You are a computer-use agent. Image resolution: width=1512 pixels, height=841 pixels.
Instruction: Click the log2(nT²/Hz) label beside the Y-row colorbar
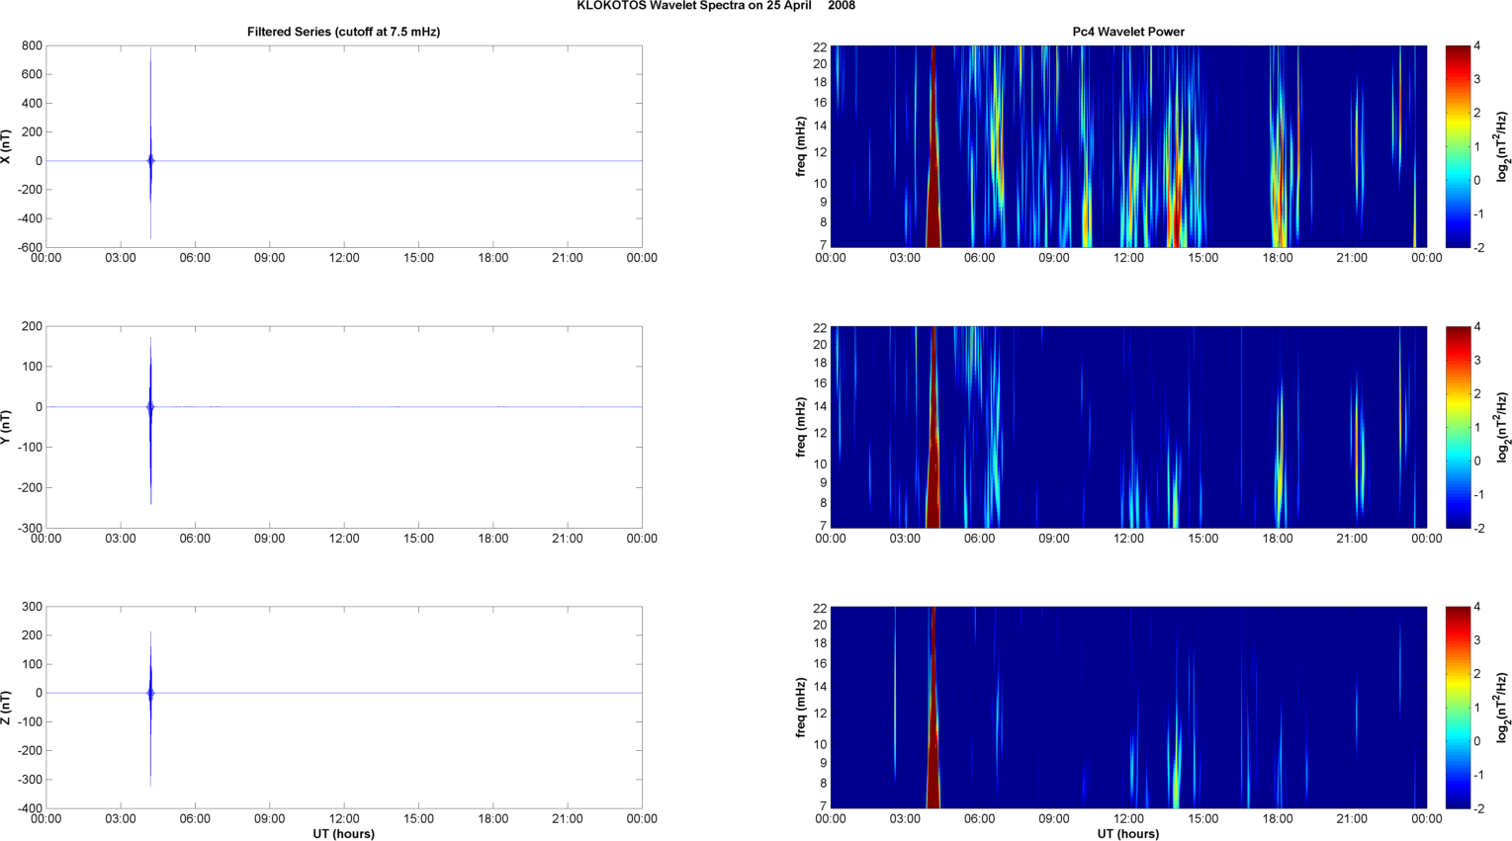pos(1502,427)
